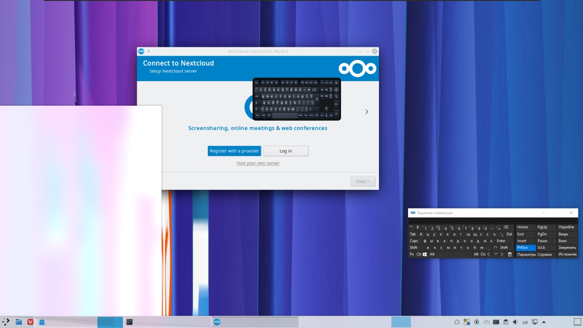583x328 pixels.
Task: Click the context menu key on the on-screen keyboard
Action: (x=510, y=254)
